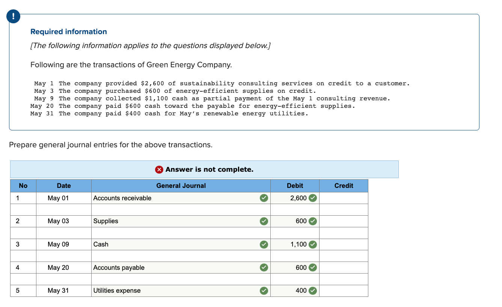Image resolution: width=502 pixels, height=307 pixels.
Task: Click the May 01 date cell
Action: (64, 198)
